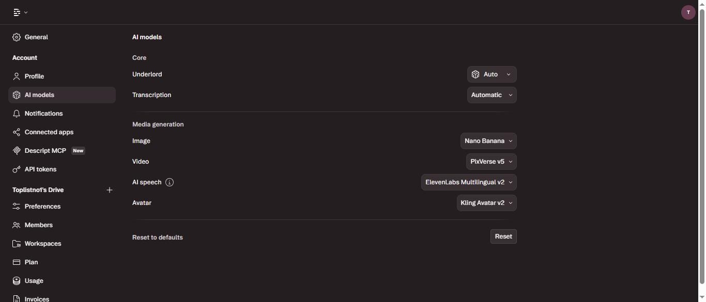Viewport: 706px width, 302px height.
Task: Click the "Core" section label
Action: tap(140, 58)
